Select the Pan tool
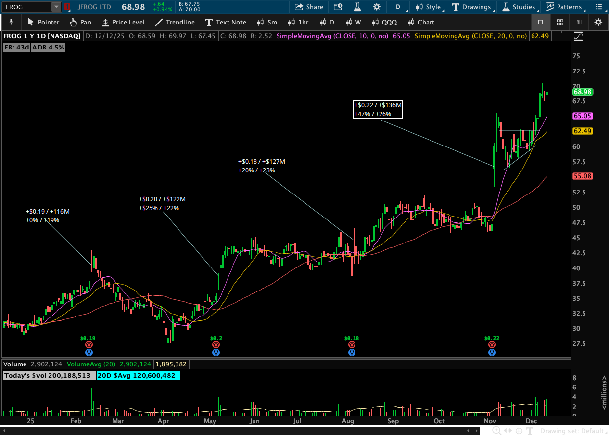Image resolution: width=609 pixels, height=437 pixels. [80, 22]
